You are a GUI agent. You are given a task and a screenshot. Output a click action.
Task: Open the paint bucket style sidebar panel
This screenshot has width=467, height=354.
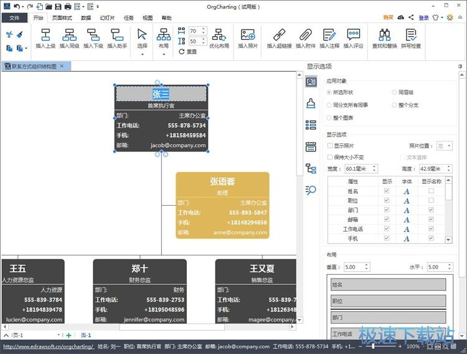click(x=311, y=103)
